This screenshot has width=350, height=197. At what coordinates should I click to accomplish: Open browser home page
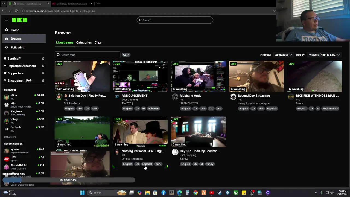coord(17,11)
